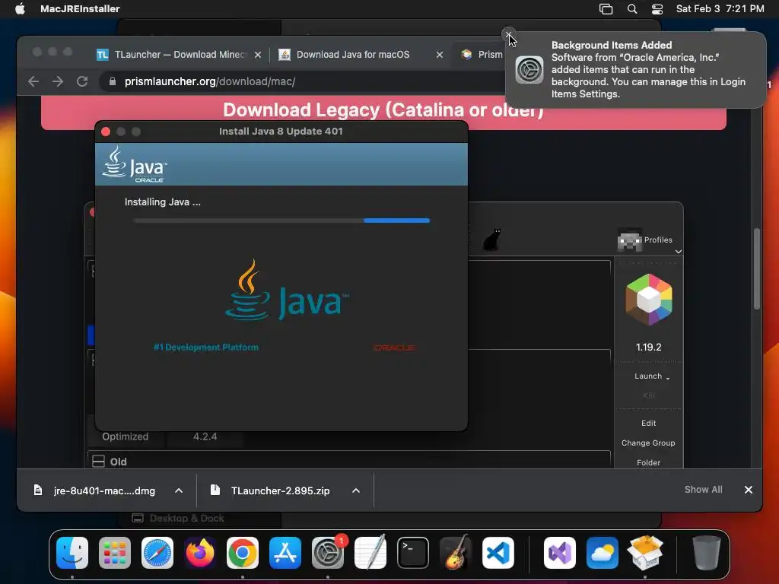Click the lock icon in address bar
779x584 pixels.
pos(113,81)
